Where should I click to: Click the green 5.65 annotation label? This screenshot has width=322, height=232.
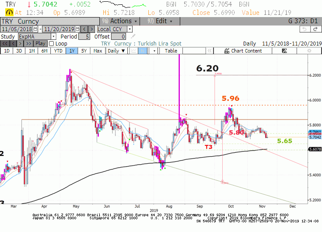point(285,141)
